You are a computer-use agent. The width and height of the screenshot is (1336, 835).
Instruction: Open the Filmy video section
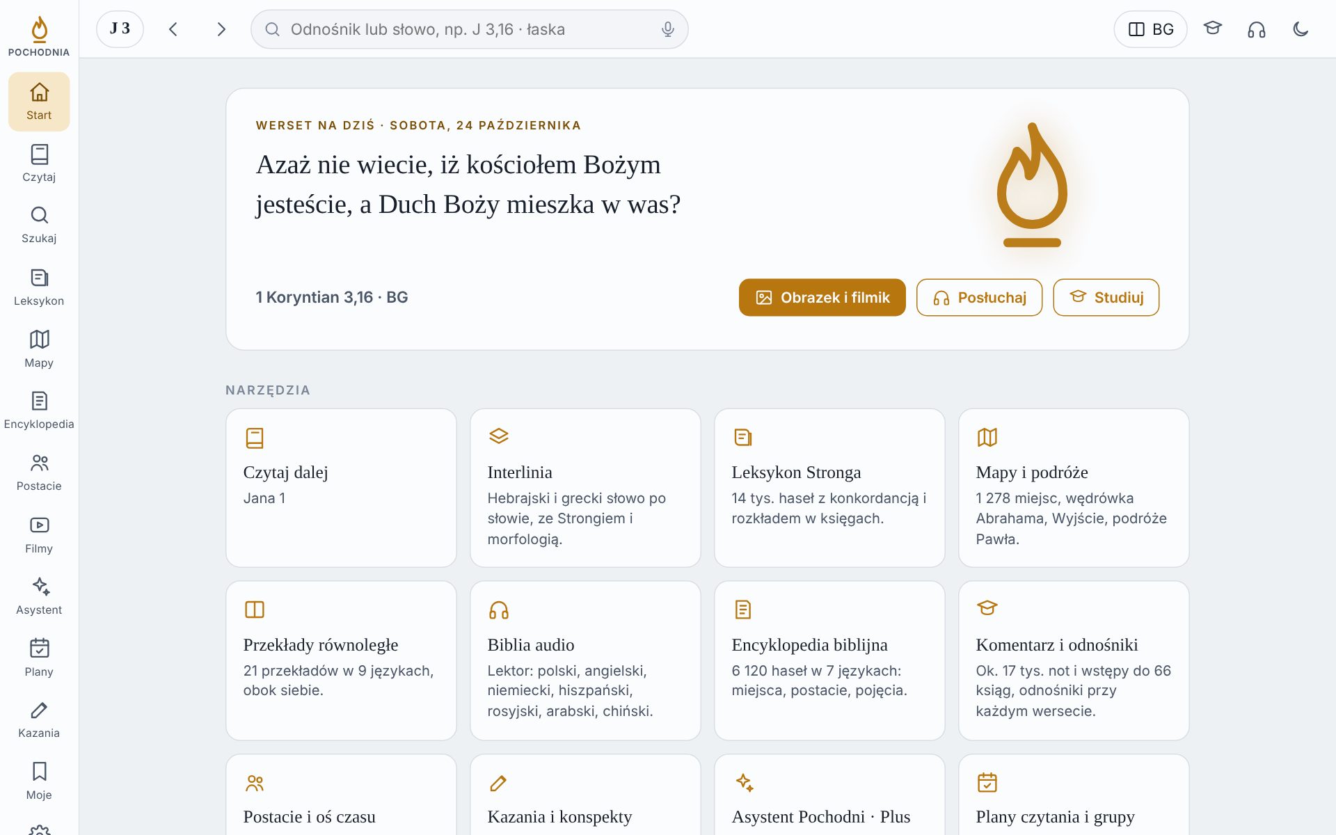[x=39, y=535]
